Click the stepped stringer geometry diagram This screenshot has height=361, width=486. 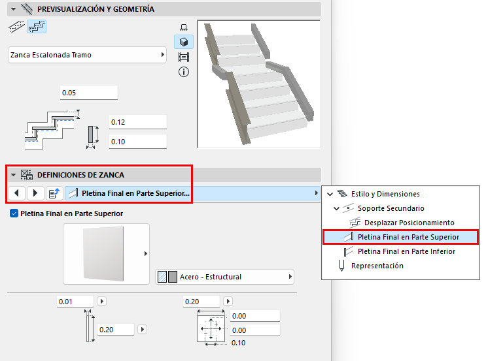pos(52,130)
